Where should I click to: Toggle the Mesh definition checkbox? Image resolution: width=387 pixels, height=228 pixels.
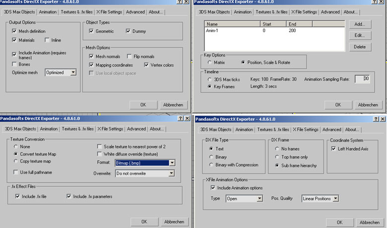click(15, 31)
